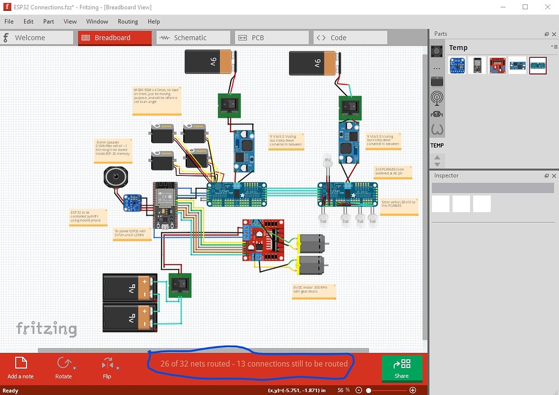Open the antenna parts bin in sidebar
Image resolution: width=559 pixels, height=395 pixels.
(x=437, y=98)
